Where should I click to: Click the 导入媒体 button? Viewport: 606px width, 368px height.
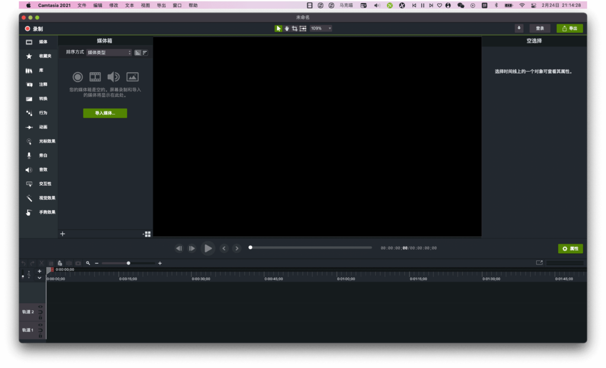click(105, 113)
